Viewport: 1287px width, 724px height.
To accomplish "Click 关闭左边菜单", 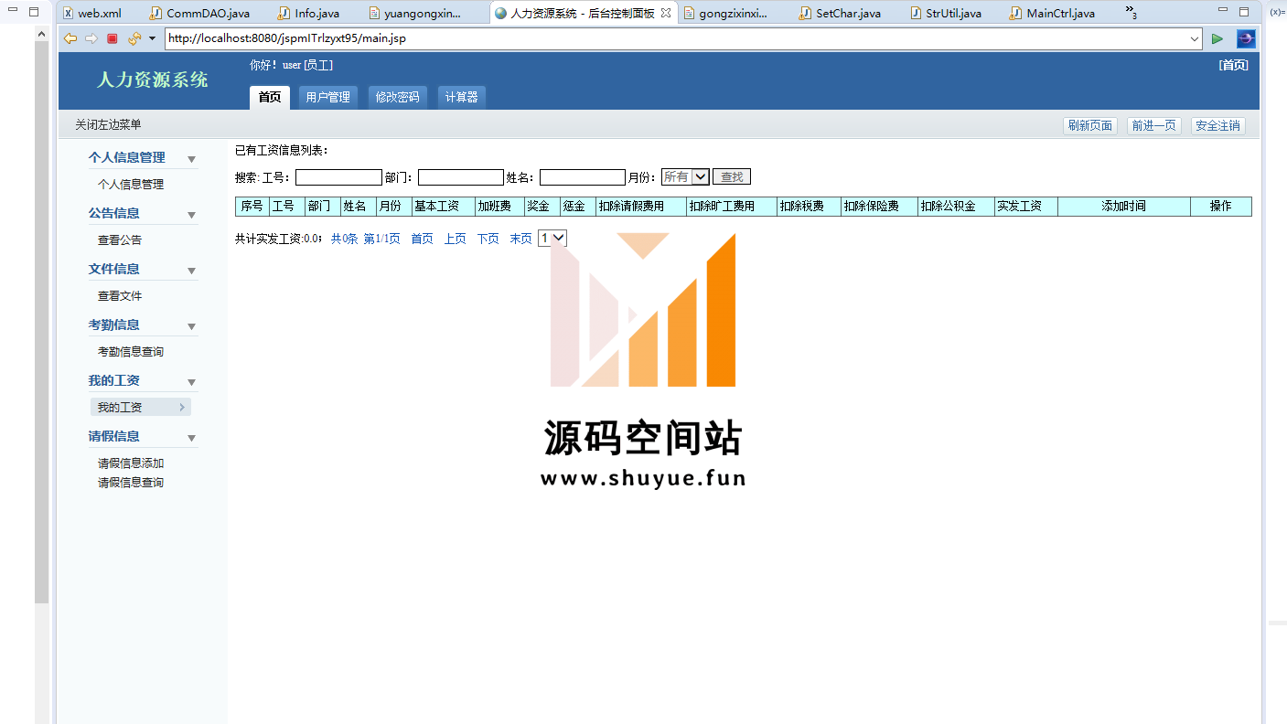I will click(x=108, y=124).
